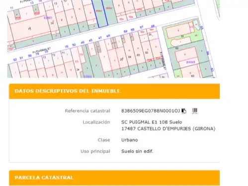248x186 pixels.
Task: Click the Clase label
Action: coord(104,140)
